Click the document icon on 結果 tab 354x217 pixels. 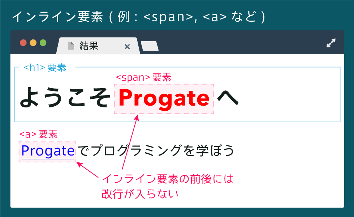tap(71, 46)
